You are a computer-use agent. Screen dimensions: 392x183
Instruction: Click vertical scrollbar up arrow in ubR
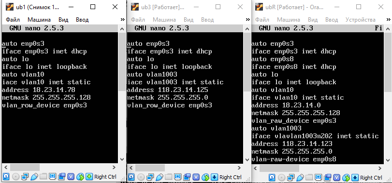[388, 29]
